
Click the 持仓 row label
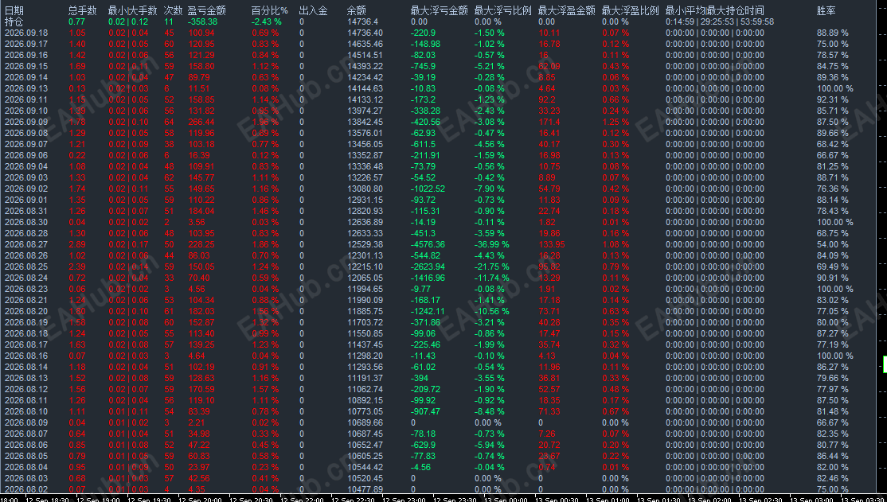coord(14,21)
